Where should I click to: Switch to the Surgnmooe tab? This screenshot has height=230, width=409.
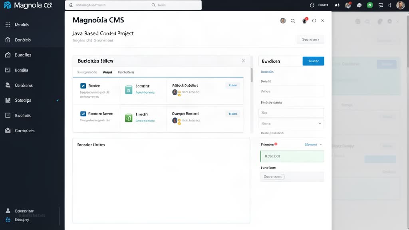[x=87, y=72]
